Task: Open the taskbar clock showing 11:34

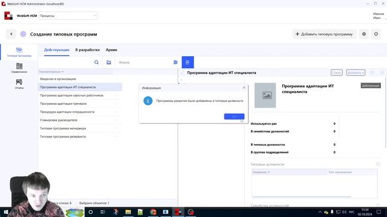Action: 365,212
